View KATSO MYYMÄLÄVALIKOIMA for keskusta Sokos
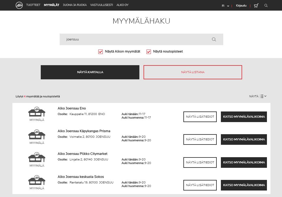282x197 pixels. coord(244,185)
